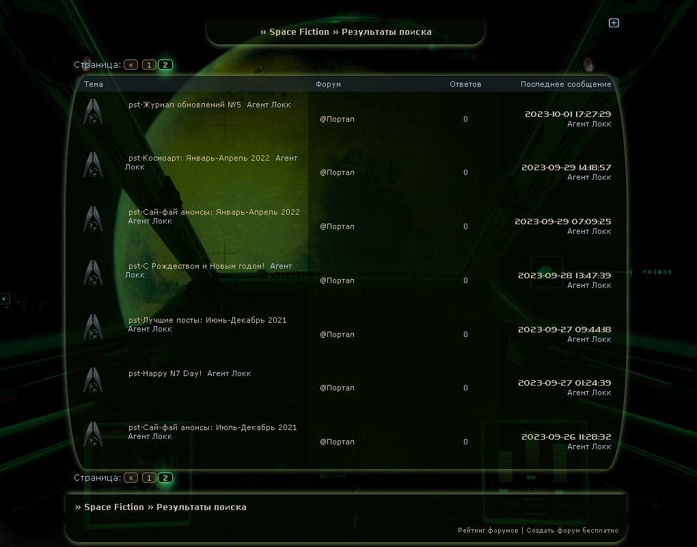Click Агент Локк under the 2023-10-01 17:27:29 date
This screenshot has height=547, width=697.
point(589,124)
